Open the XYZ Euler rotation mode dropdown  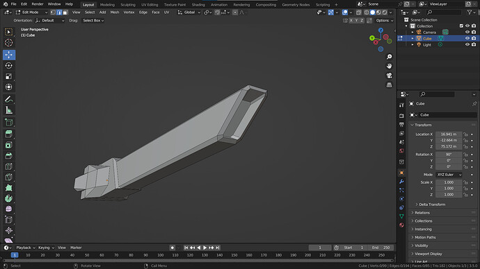click(x=449, y=175)
